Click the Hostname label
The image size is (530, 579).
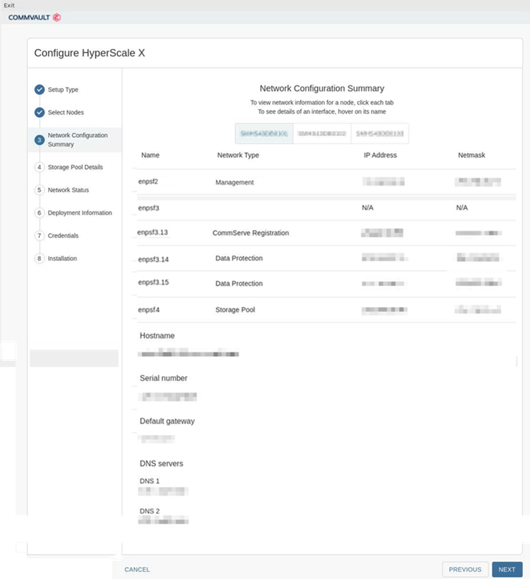(157, 336)
